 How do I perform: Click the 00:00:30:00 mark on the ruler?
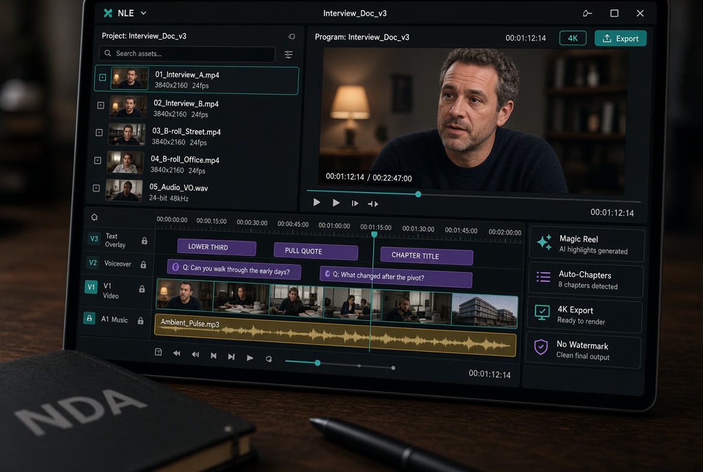pyautogui.click(x=252, y=223)
